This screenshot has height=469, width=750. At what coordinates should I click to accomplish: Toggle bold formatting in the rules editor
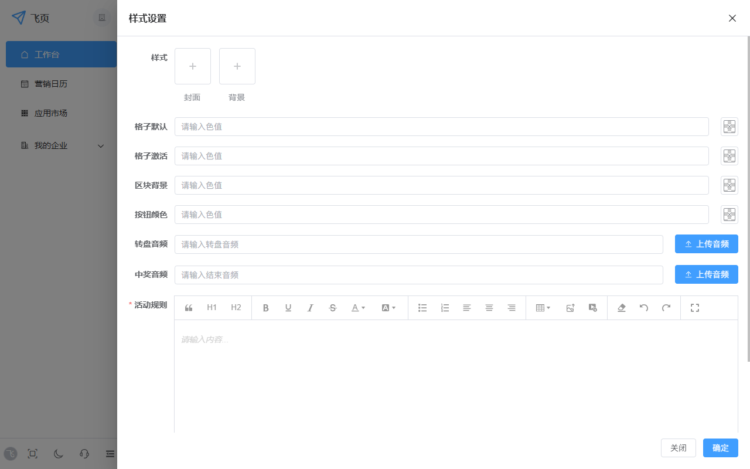click(266, 308)
